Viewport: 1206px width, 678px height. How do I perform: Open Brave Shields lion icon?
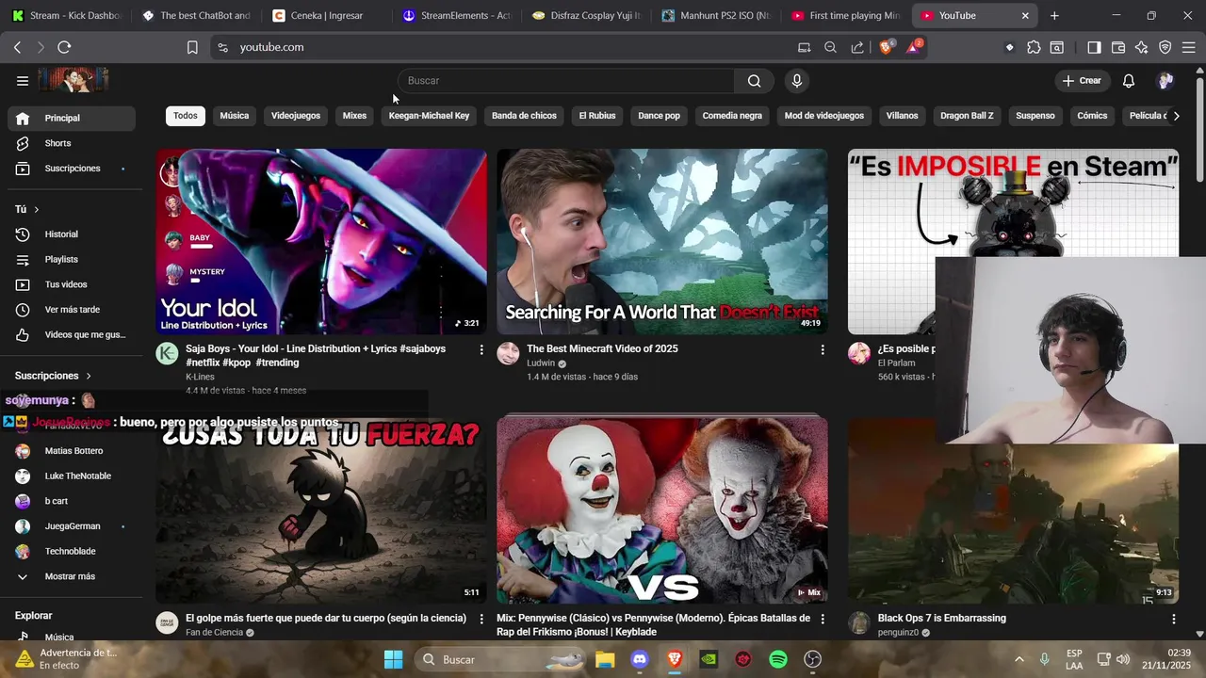[x=887, y=47]
